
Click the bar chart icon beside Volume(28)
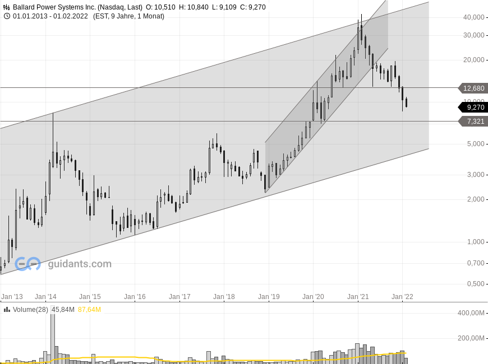coord(6,310)
